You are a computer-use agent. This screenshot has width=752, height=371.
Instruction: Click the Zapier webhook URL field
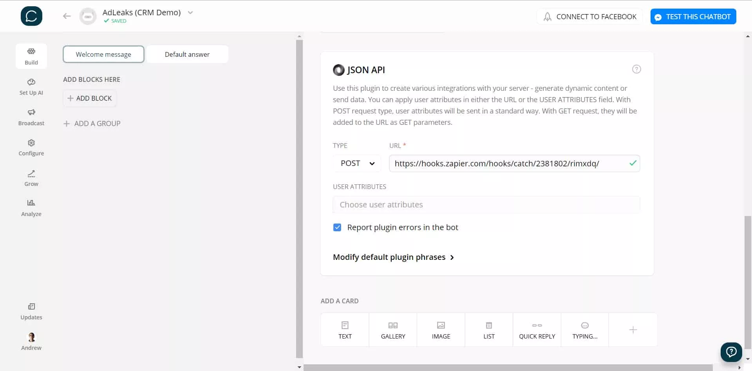(514, 164)
